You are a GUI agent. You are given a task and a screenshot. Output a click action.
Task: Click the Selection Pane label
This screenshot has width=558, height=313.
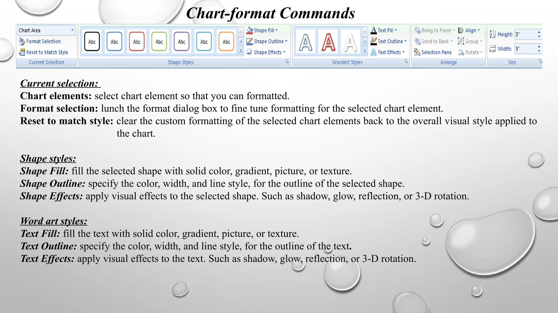[x=436, y=52]
